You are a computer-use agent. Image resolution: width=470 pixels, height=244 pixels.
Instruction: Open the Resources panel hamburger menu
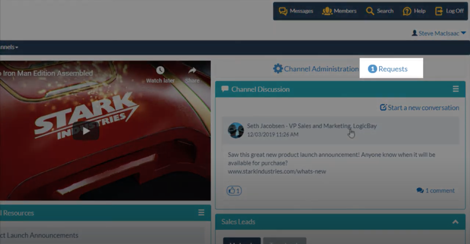click(201, 213)
